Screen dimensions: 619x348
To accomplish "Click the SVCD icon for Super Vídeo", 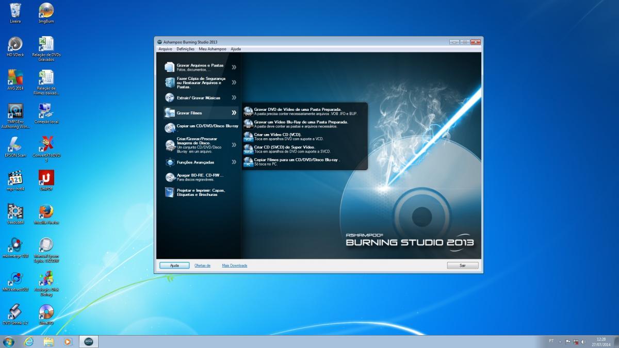I will tap(248, 149).
